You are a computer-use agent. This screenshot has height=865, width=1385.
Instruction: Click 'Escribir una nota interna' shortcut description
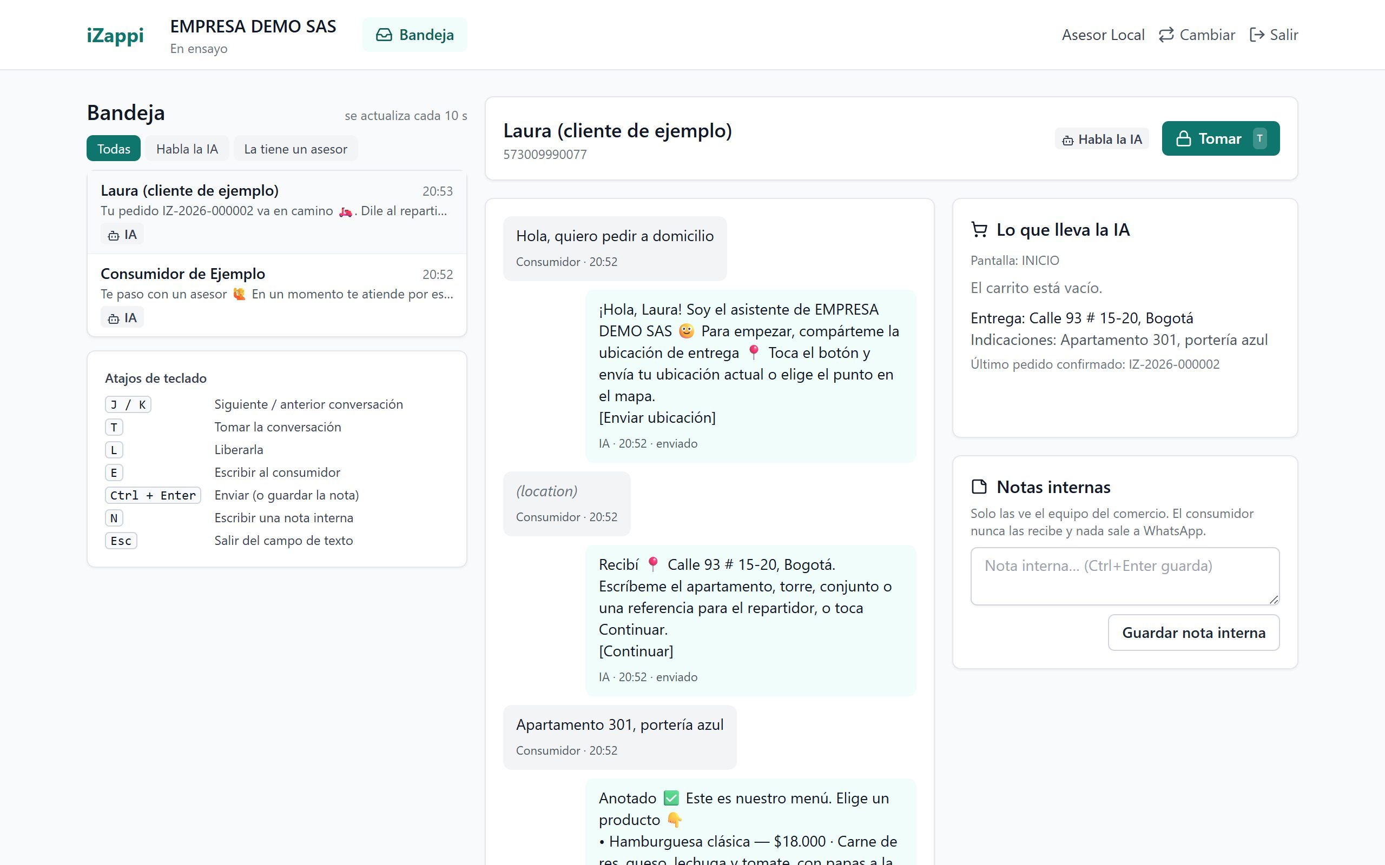point(284,518)
